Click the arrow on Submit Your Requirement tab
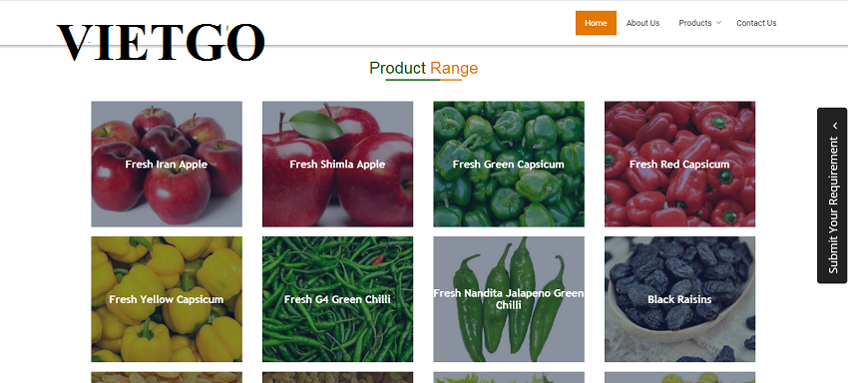The width and height of the screenshot is (848, 383). pyautogui.click(x=834, y=126)
